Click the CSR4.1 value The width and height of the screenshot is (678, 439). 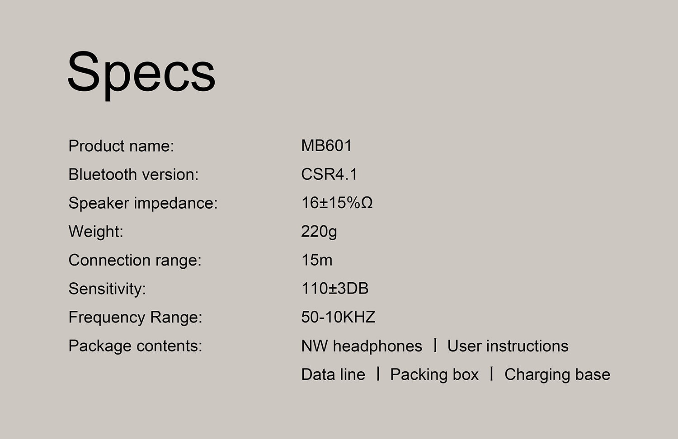coord(329,174)
